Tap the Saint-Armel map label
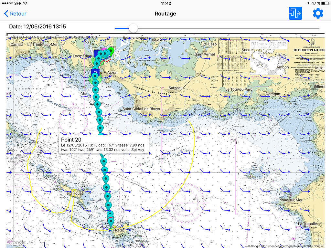Viewport: 331px width, 248px height. point(205,54)
